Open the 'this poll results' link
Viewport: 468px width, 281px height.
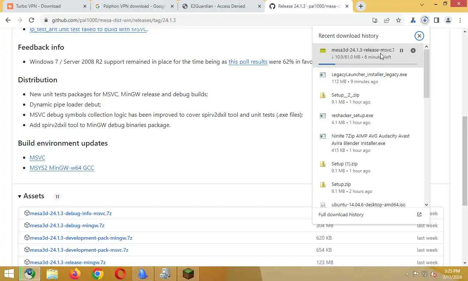point(248,61)
